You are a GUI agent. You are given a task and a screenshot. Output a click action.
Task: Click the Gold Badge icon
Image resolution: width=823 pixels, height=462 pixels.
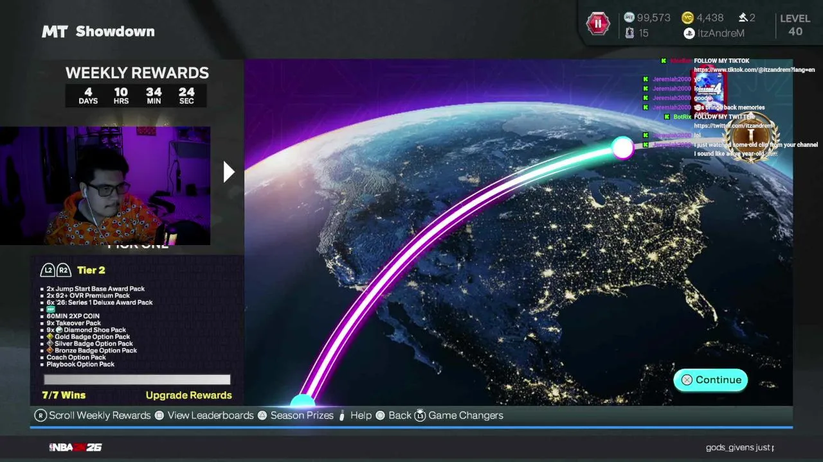point(50,337)
